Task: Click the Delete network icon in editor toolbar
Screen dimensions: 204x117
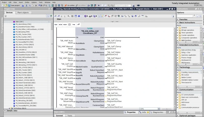Action: click(x=59, y=16)
